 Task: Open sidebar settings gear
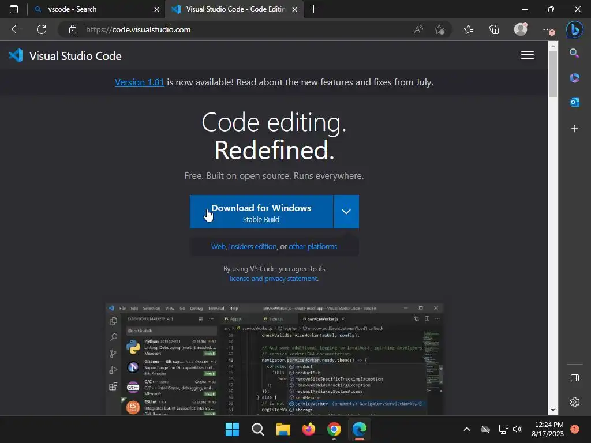(574, 402)
